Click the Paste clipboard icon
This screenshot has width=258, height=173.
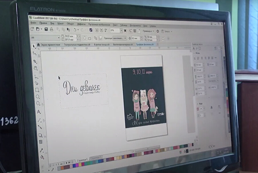[x=68, y=30]
